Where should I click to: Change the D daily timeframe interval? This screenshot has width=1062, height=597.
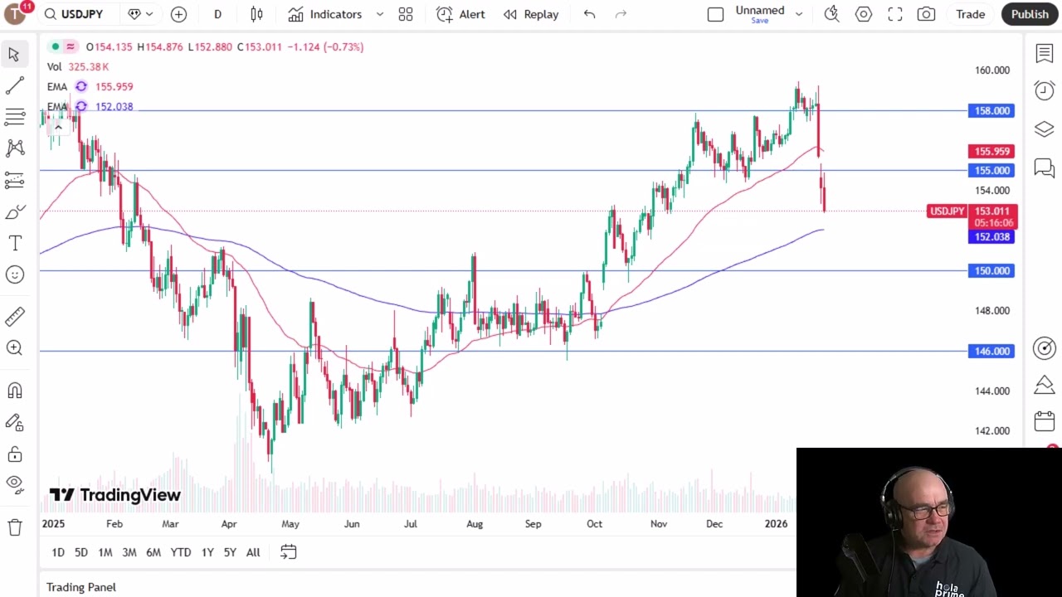coord(217,14)
